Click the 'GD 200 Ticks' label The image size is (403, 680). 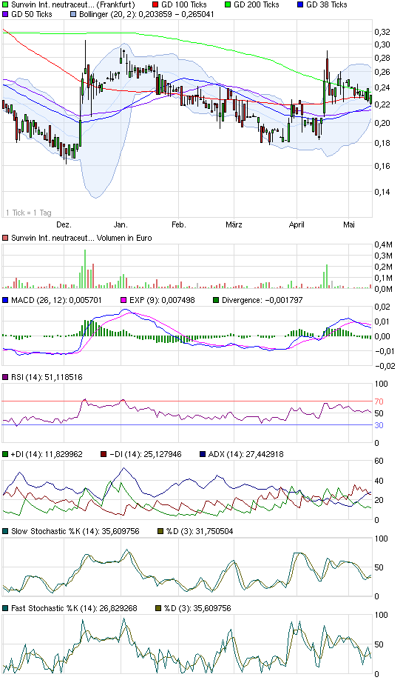(257, 4)
